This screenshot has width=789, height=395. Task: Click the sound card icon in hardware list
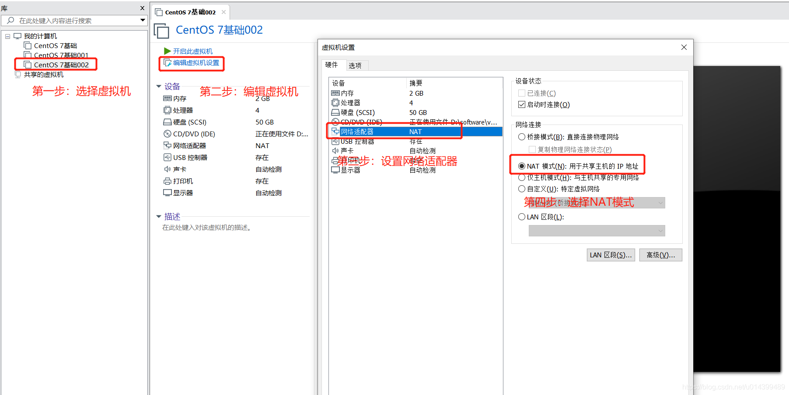pyautogui.click(x=335, y=151)
